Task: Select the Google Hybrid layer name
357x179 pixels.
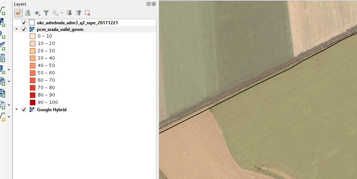Action: coord(52,110)
